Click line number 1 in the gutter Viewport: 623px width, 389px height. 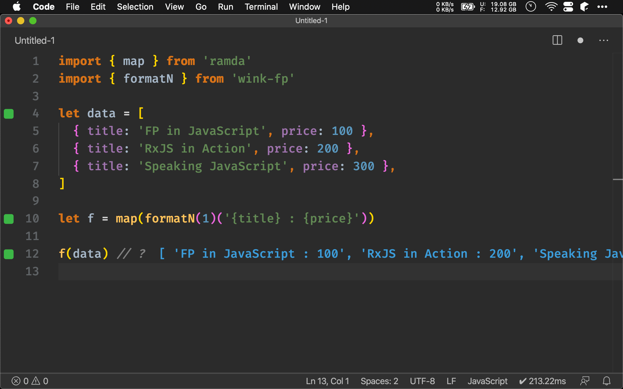pos(36,61)
